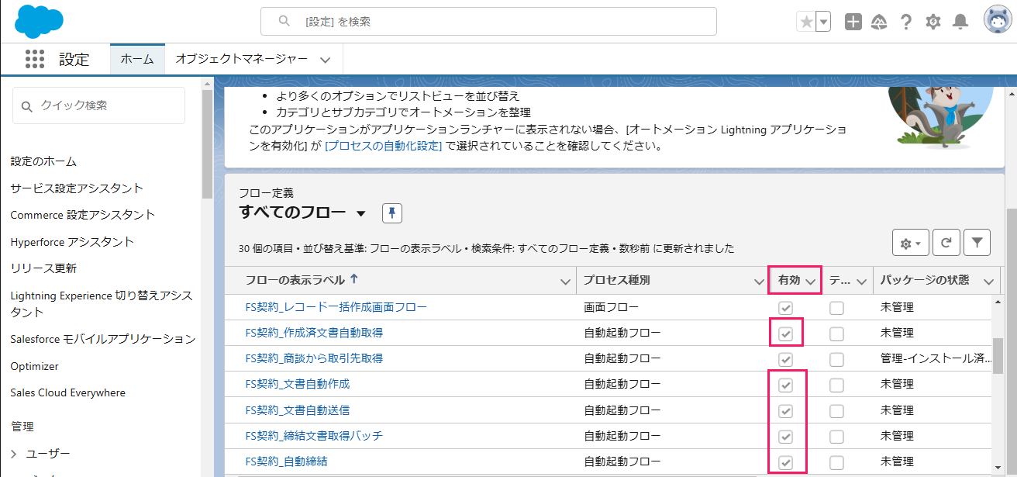This screenshot has height=477, width=1017.
Task: Open the App Launcher dots grid
Action: coord(35,59)
